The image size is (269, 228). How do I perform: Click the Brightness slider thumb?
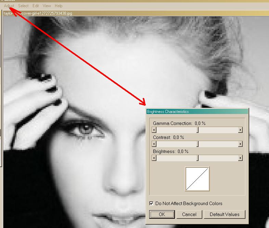coord(197,158)
